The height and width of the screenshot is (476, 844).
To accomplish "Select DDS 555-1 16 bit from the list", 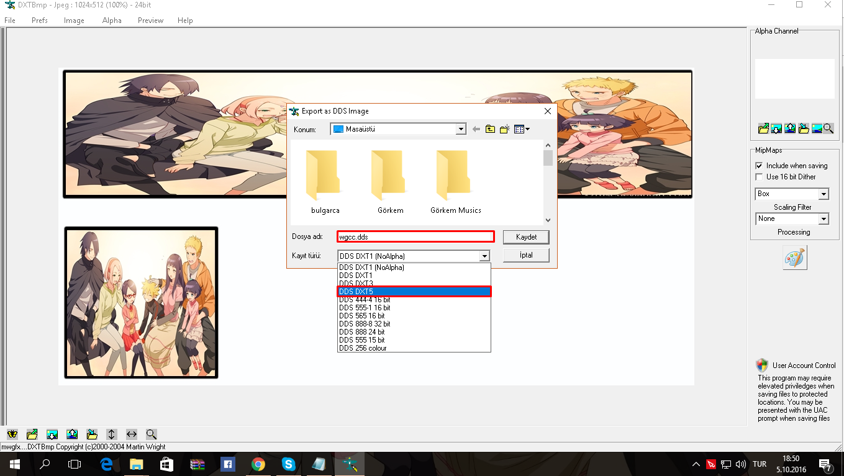I will click(414, 308).
